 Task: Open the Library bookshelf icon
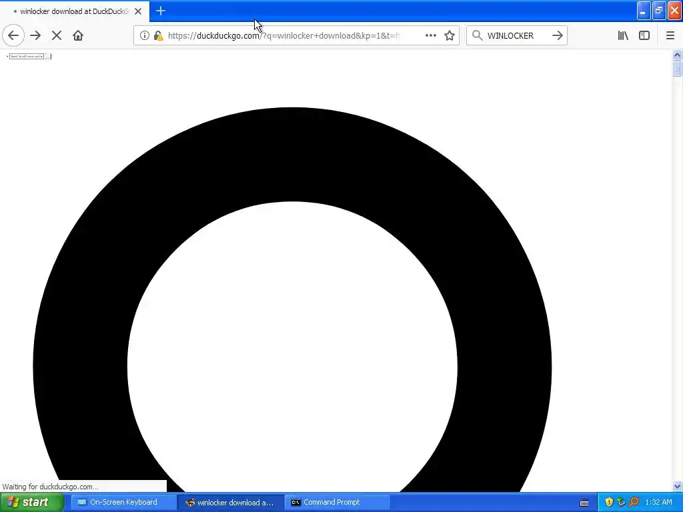click(623, 35)
